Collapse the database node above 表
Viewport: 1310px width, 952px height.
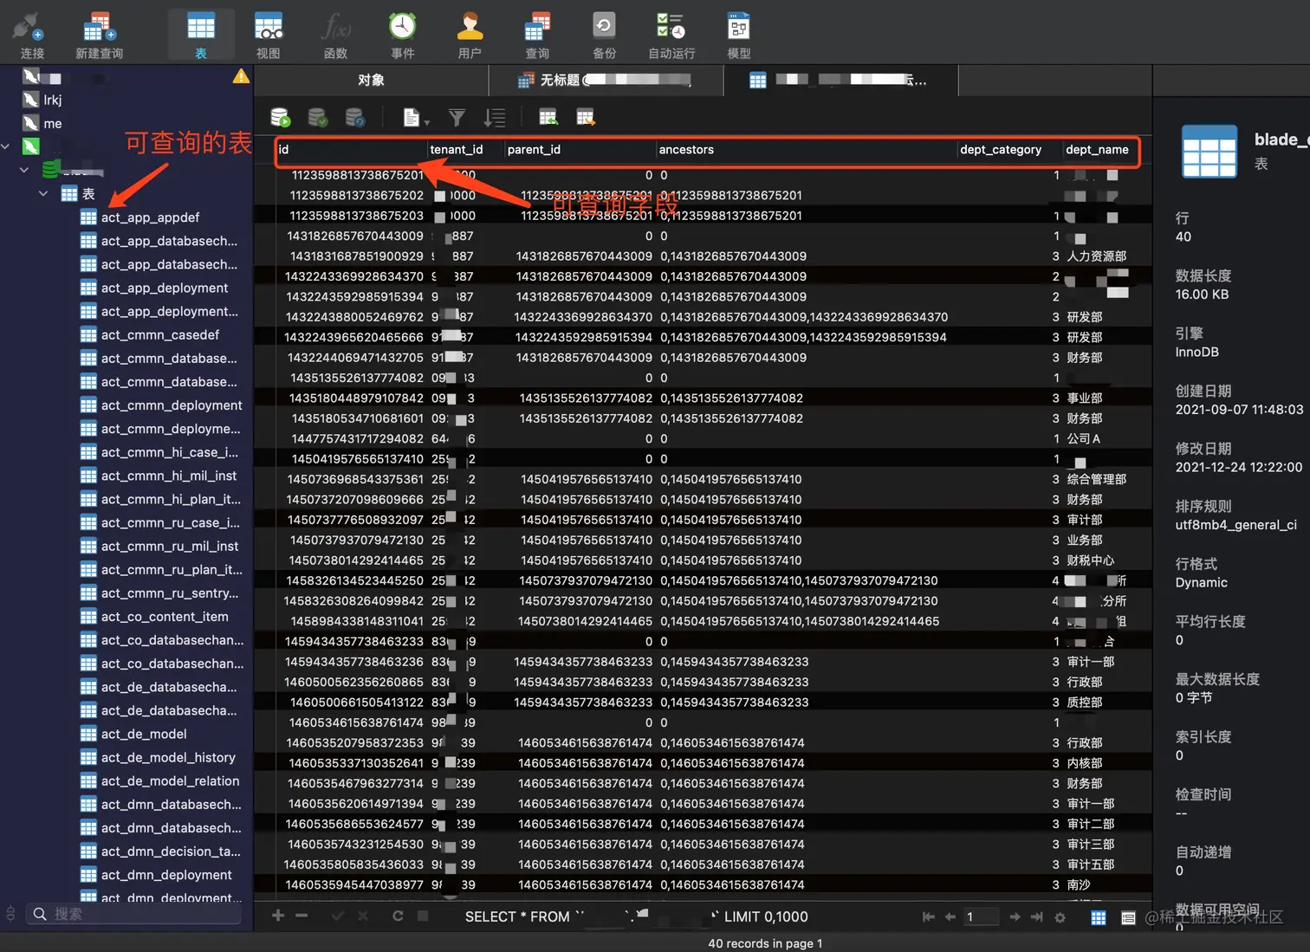[x=24, y=170]
